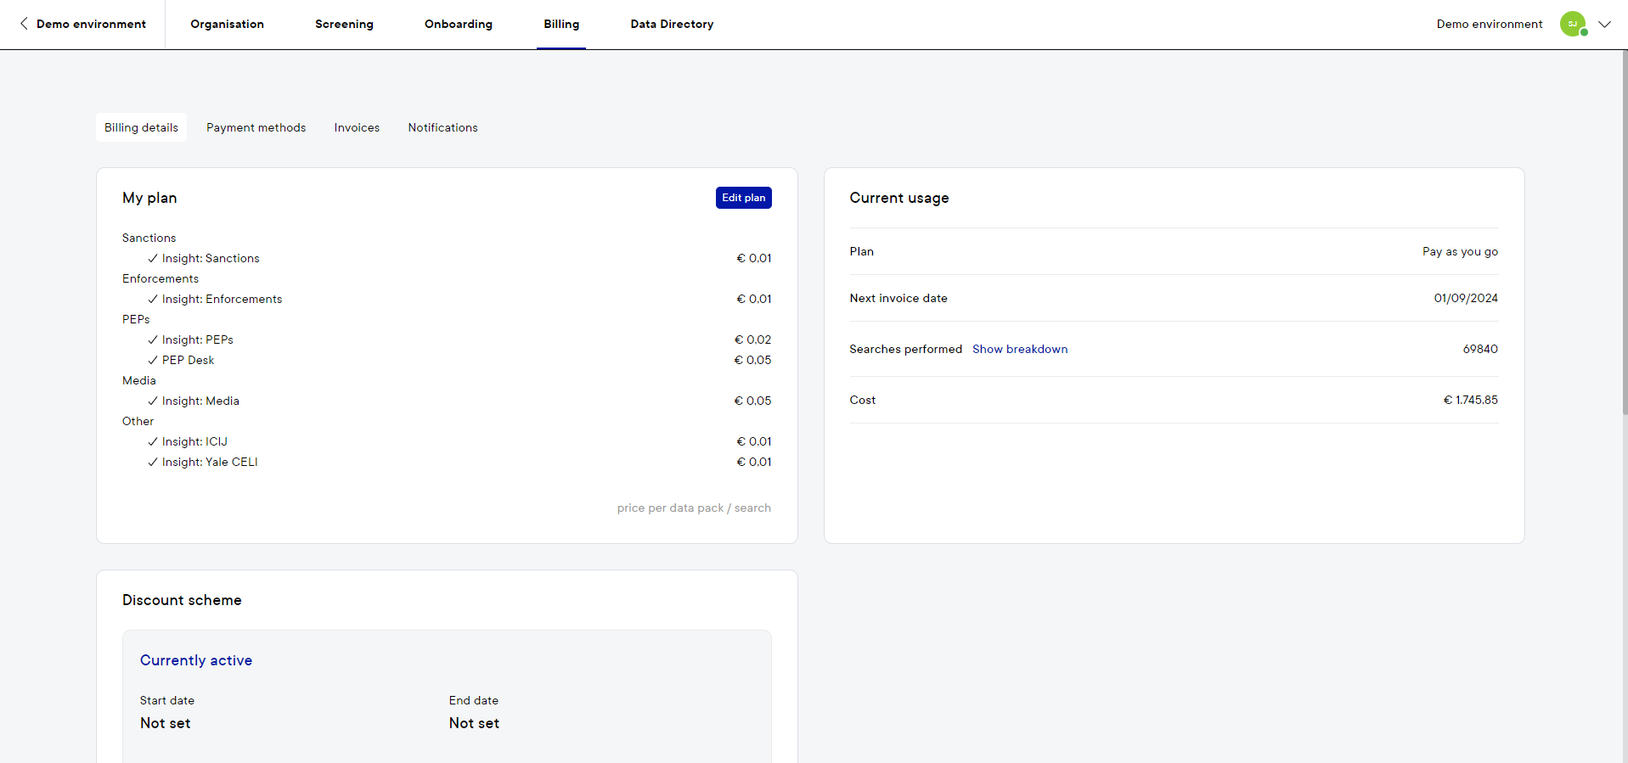Click the Edit plan button
Image resolution: width=1628 pixels, height=763 pixels.
click(x=743, y=198)
